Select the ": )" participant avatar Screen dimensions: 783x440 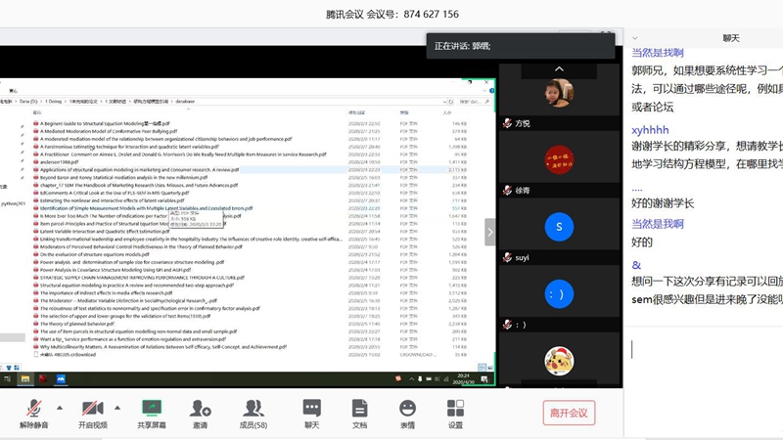tap(559, 294)
